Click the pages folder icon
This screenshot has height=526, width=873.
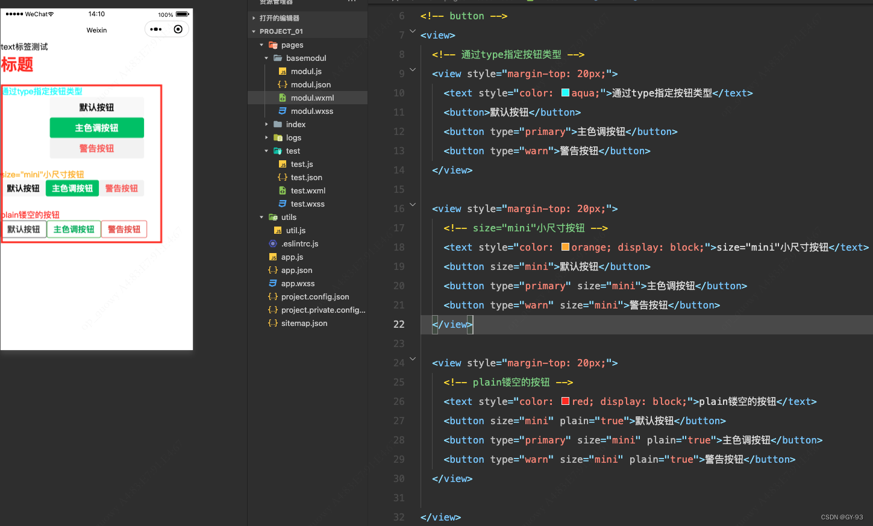(273, 45)
